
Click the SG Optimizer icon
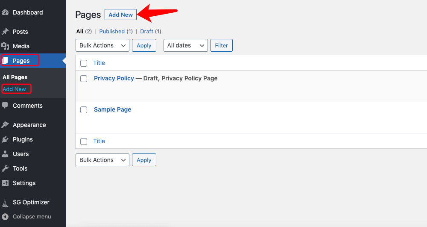5,203
